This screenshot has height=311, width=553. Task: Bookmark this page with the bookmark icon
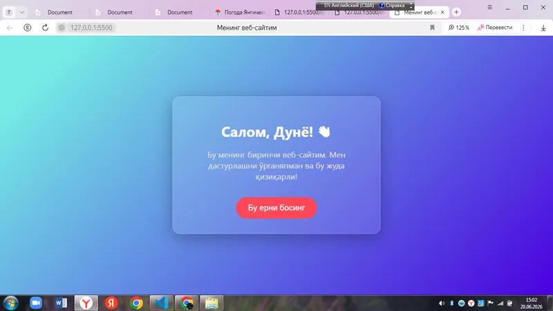click(432, 28)
